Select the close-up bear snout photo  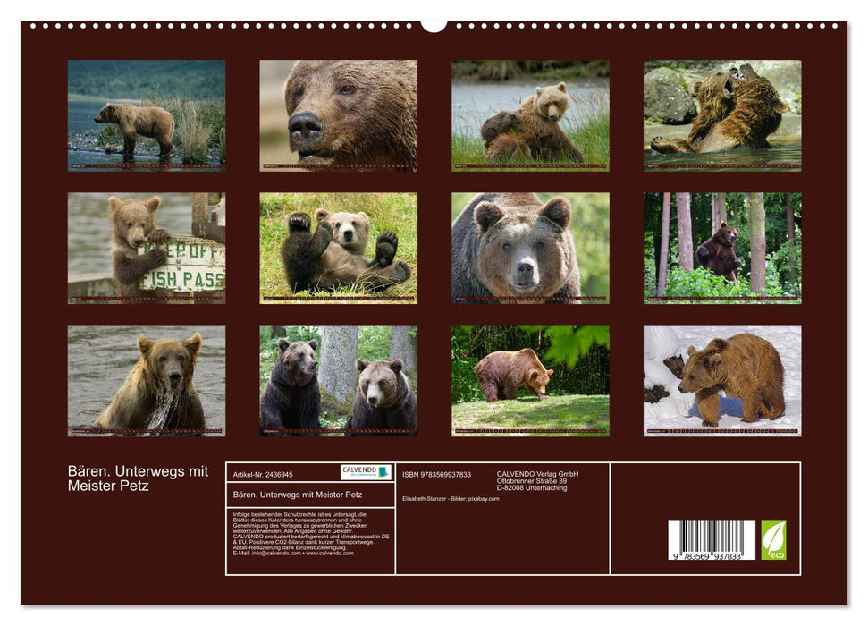[x=338, y=115]
